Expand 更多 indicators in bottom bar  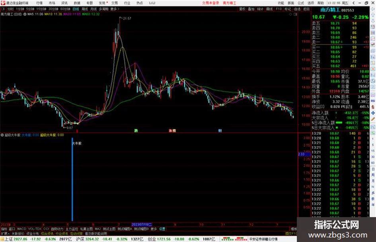tap(154, 229)
